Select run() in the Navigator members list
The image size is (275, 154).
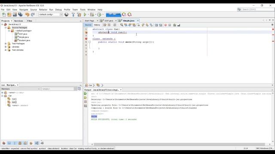[x=14, y=102]
